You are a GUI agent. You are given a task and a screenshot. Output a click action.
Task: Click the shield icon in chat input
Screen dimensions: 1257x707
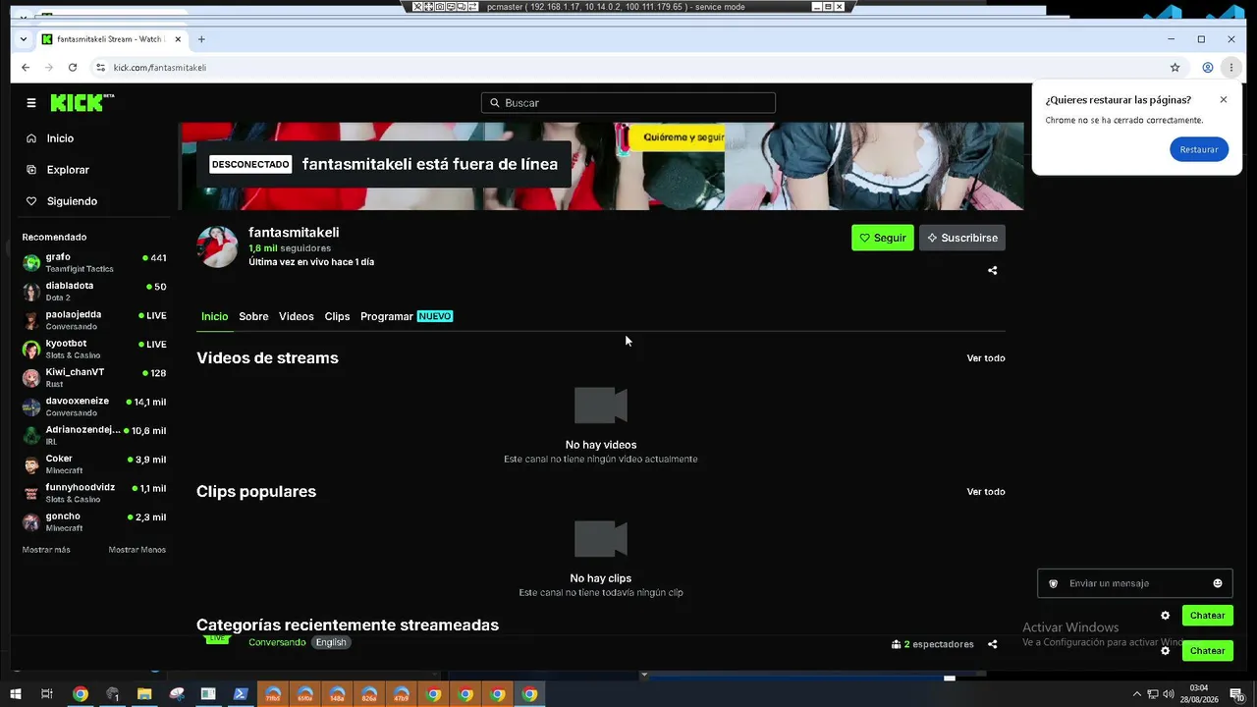pos(1054,583)
